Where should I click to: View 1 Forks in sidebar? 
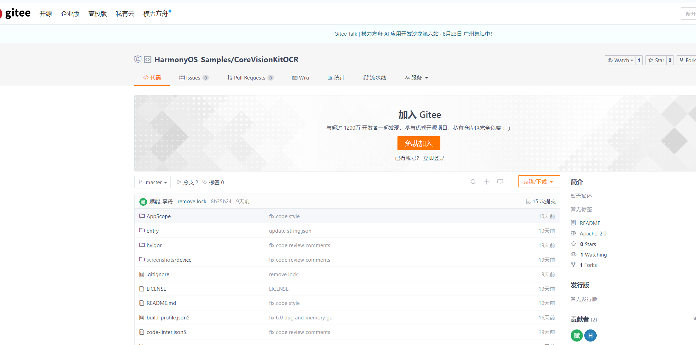[x=588, y=265]
